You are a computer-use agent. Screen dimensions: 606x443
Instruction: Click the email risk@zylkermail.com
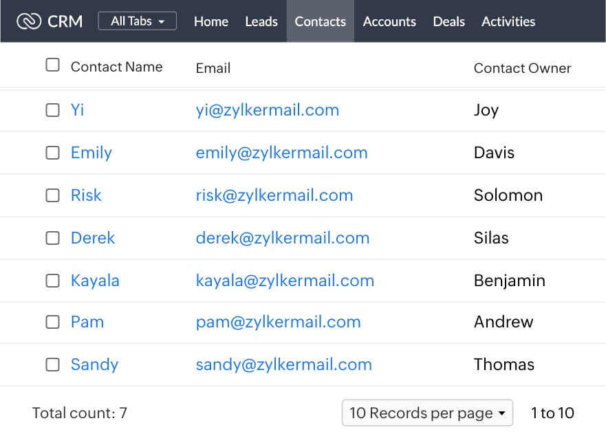(274, 195)
